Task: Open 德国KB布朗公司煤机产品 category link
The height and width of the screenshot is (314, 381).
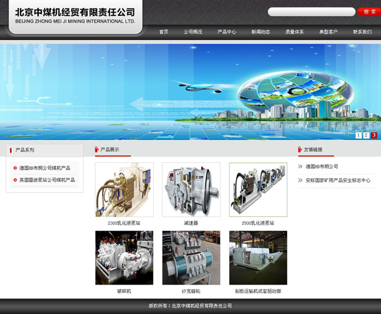Action: [x=45, y=168]
